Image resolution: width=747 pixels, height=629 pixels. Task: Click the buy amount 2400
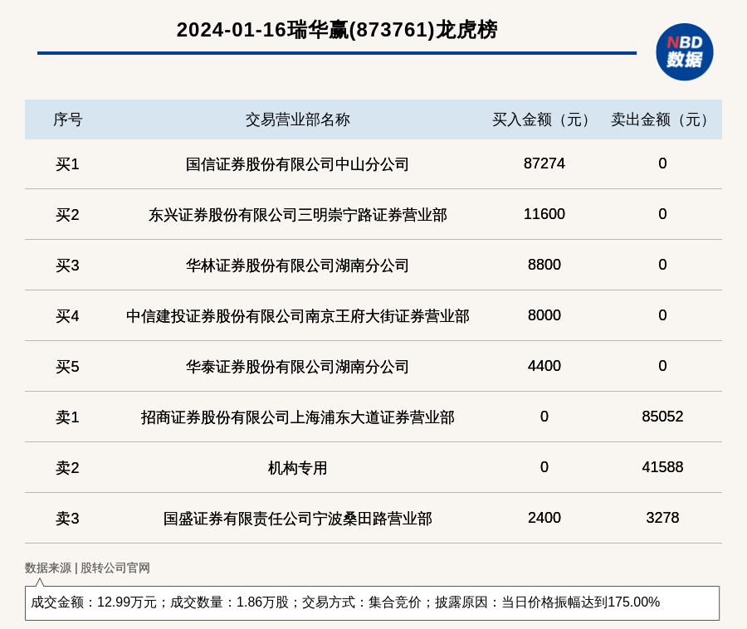click(x=544, y=518)
